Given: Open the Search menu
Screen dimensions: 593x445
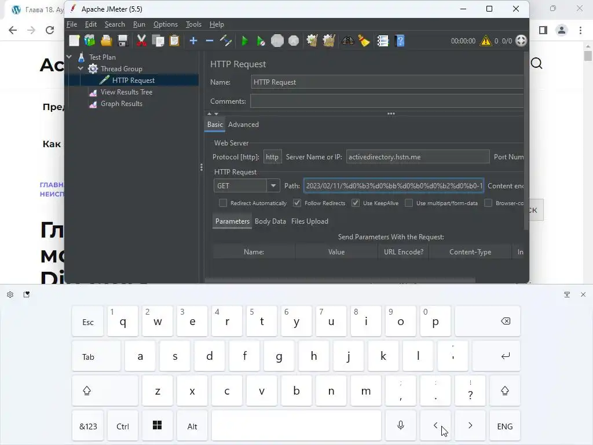Looking at the screenshot, I should point(115,24).
